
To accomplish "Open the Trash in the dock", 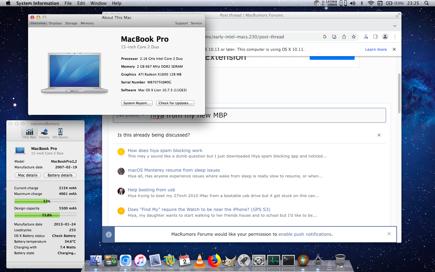I will [x=340, y=260].
